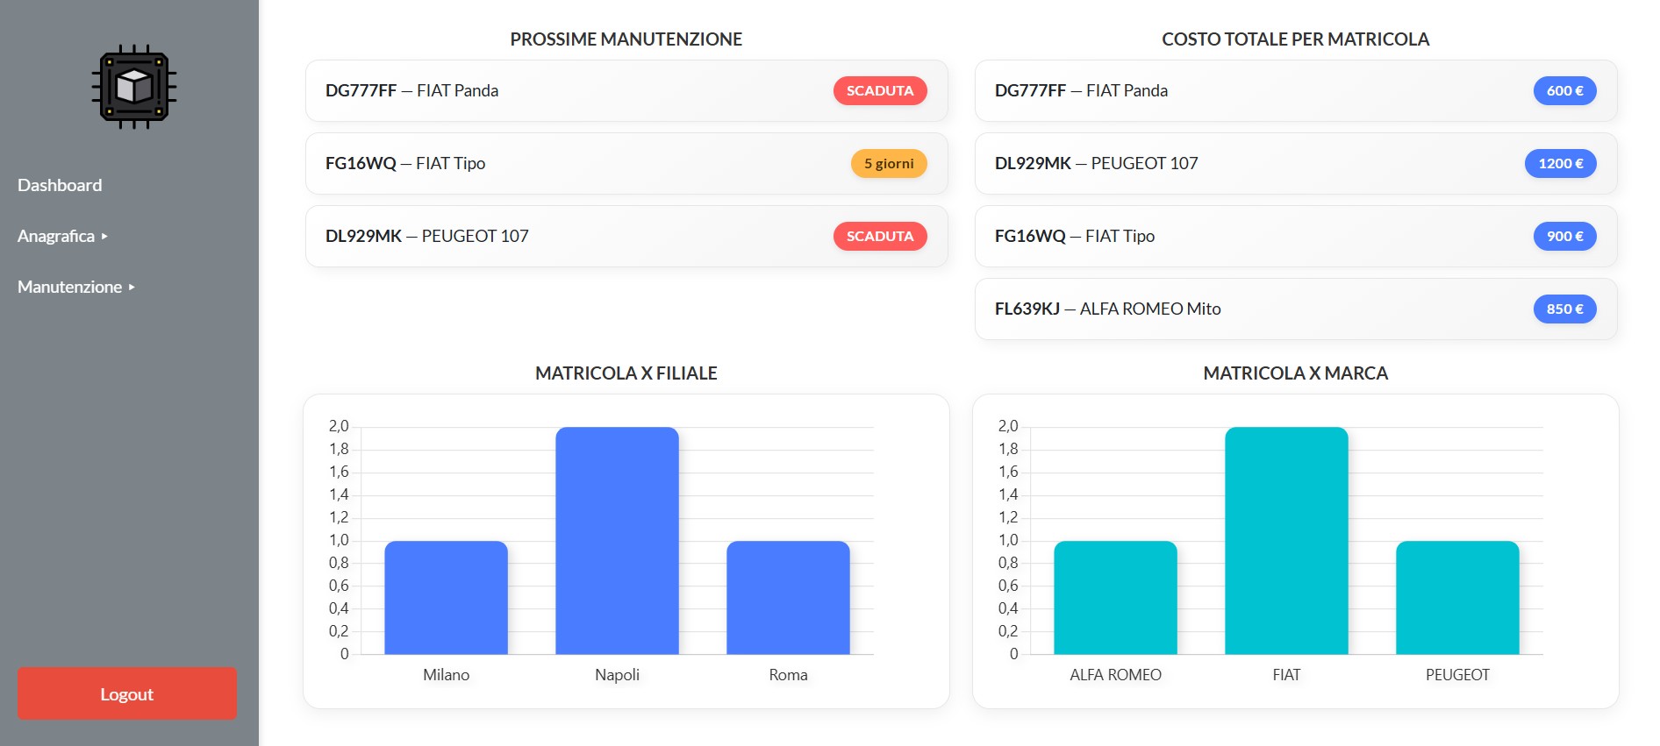Click the 850 € cost badge
1660x746 pixels.
(1564, 309)
